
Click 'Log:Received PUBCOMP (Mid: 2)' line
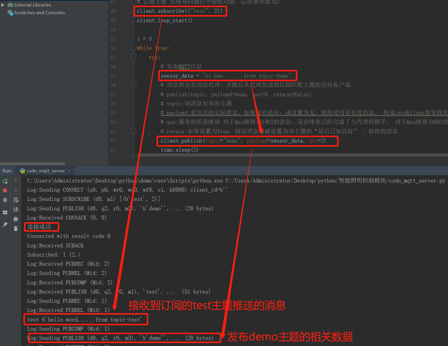coord(70,283)
